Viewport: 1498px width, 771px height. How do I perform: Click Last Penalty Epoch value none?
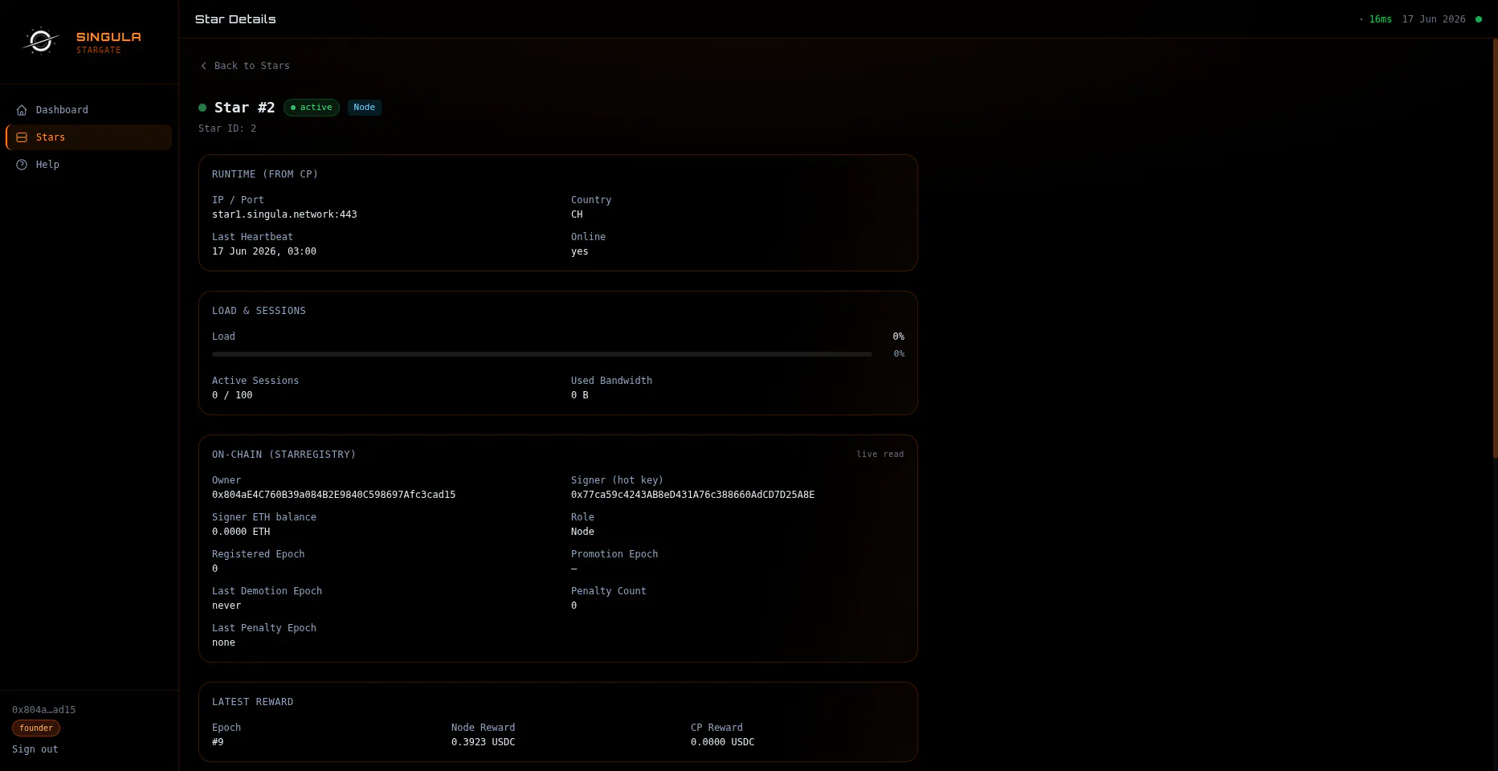point(224,642)
